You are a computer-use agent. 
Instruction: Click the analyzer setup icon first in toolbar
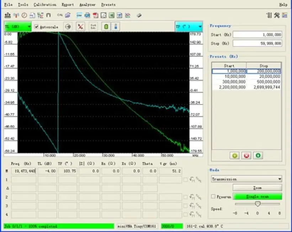7,15
